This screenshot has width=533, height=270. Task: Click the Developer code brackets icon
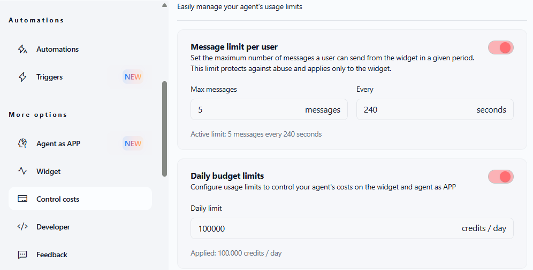click(x=22, y=227)
